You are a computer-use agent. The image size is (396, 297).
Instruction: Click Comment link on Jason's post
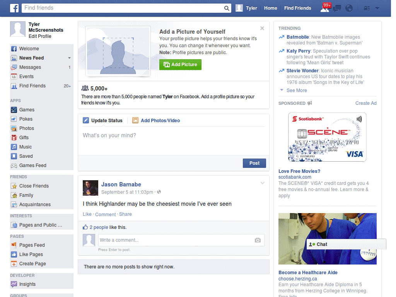pyautogui.click(x=105, y=214)
